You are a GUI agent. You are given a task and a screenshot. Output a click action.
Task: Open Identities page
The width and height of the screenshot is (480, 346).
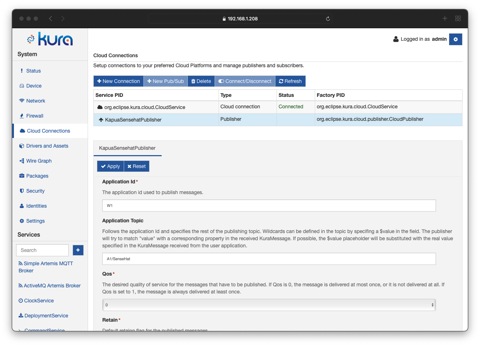36,206
